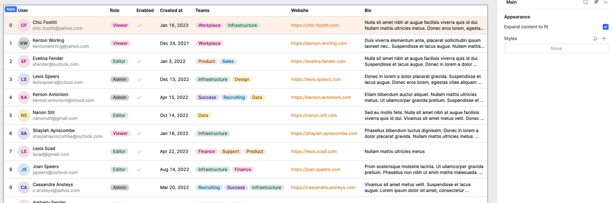The width and height of the screenshot is (613, 203).
Task: Click the SA avatar for Shaylah Aynscombe
Action: [24, 133]
